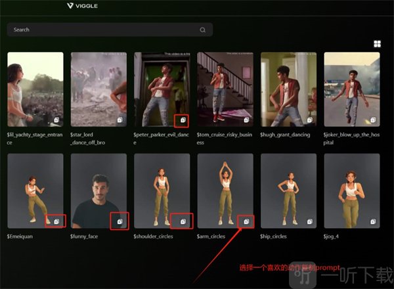Viewport: 394px width, 289px height.
Task: Click the $lil_yachty_stage_entrance label
Action: tap(35, 139)
